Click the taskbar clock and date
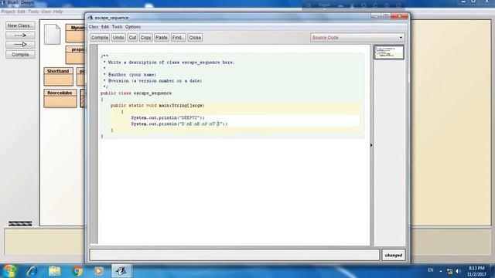Viewport: 495px width, 278px height. coord(476,271)
